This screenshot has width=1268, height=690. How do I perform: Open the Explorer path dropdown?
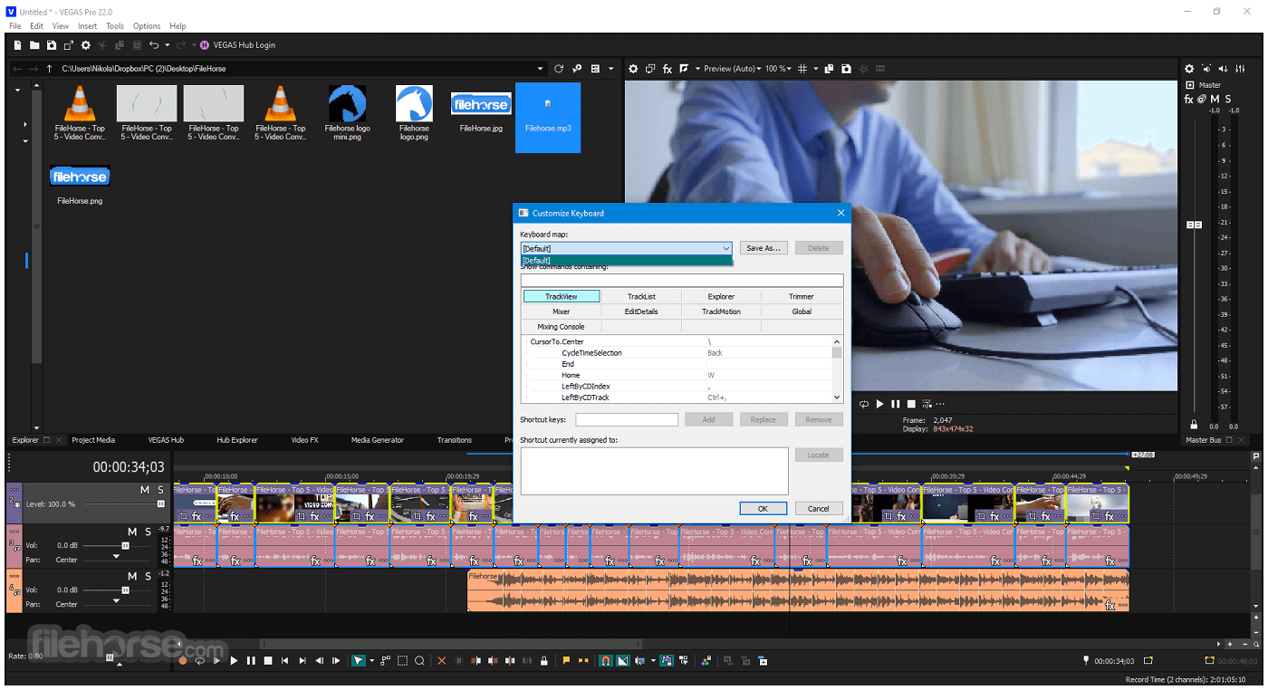pyautogui.click(x=541, y=69)
